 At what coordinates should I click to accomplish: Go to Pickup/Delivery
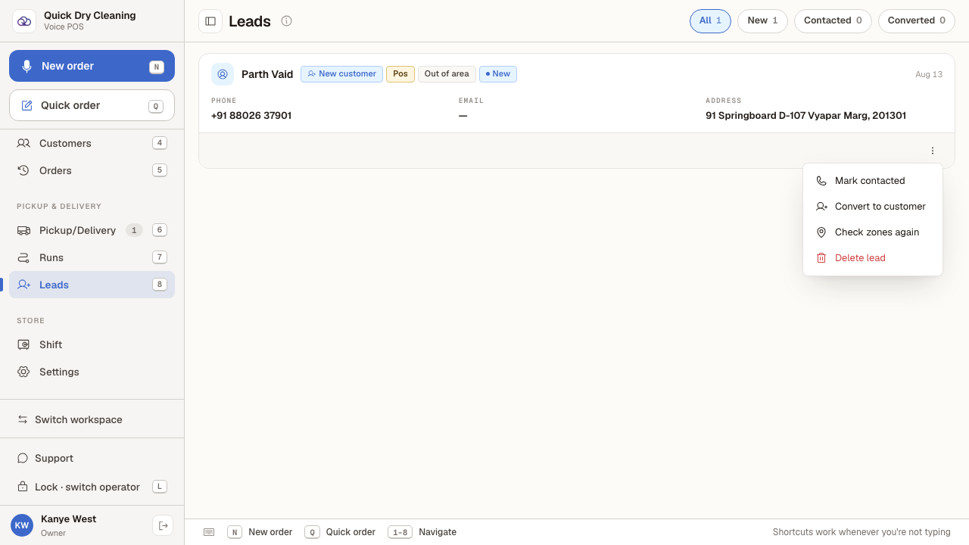point(92,230)
